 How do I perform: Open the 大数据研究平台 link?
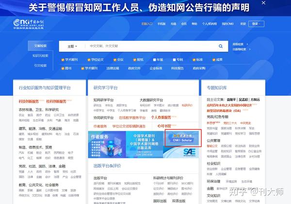tap(151, 100)
